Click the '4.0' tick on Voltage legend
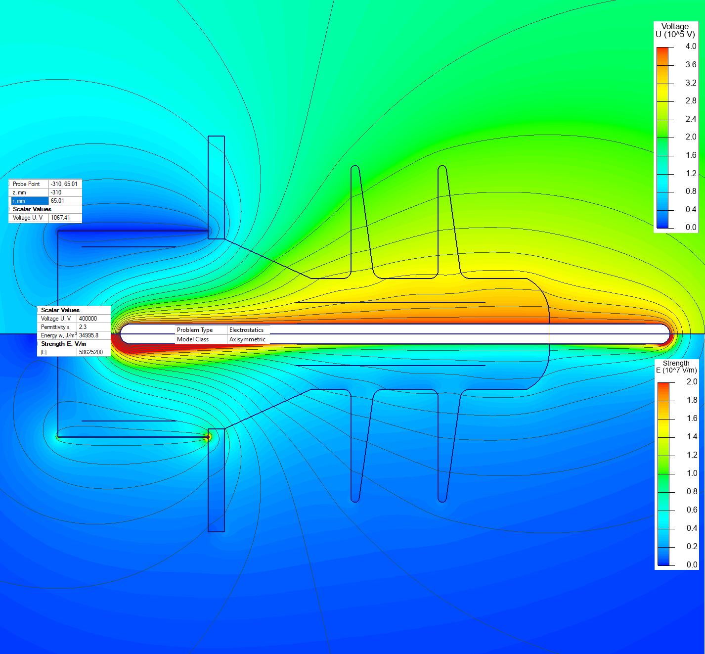Screen dimensions: 705x654 tap(691, 46)
